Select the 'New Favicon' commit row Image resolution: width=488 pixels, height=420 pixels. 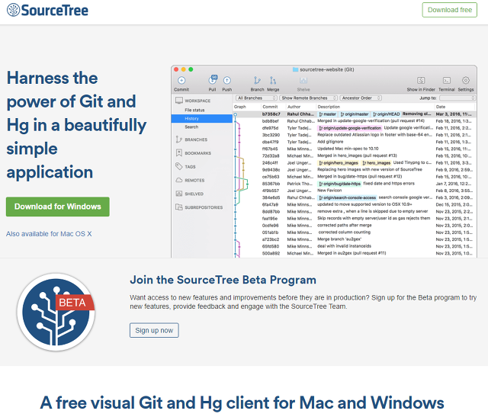355,191
